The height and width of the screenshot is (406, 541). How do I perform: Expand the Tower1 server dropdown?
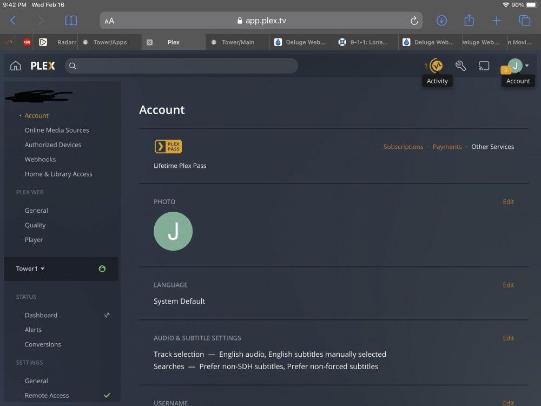(30, 269)
